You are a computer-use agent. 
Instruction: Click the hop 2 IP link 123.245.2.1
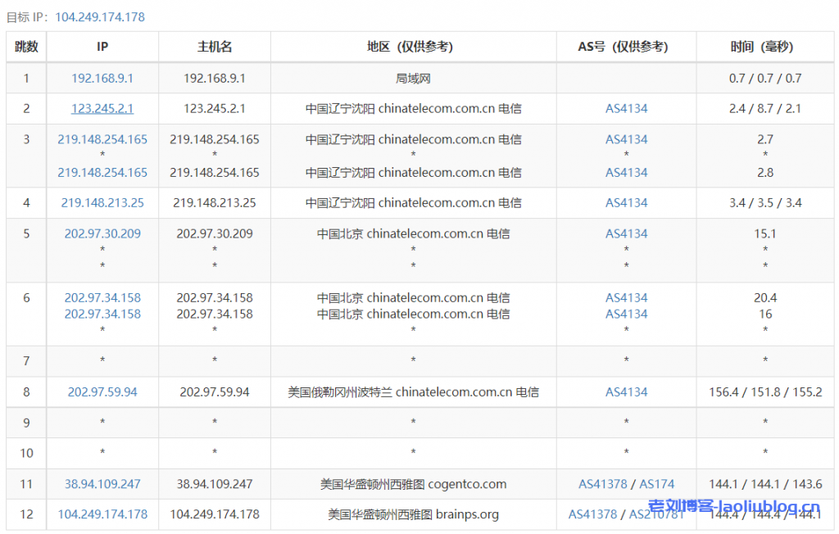pos(102,108)
